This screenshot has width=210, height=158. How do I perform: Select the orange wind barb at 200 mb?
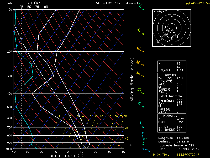tap(140, 49)
